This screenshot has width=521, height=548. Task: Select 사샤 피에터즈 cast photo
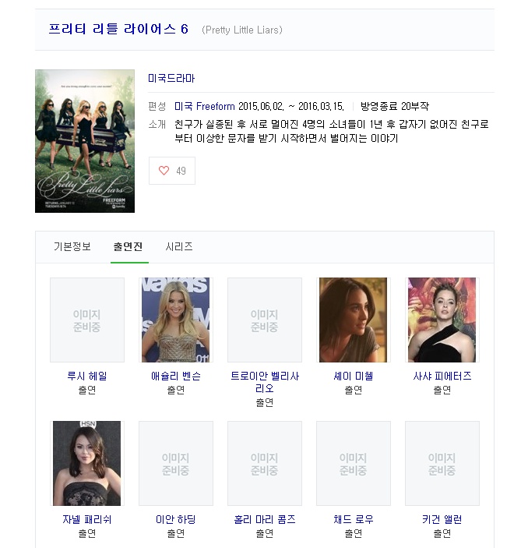tap(442, 320)
